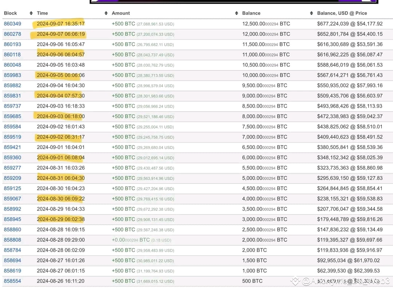Open block 858860 link

point(12,229)
